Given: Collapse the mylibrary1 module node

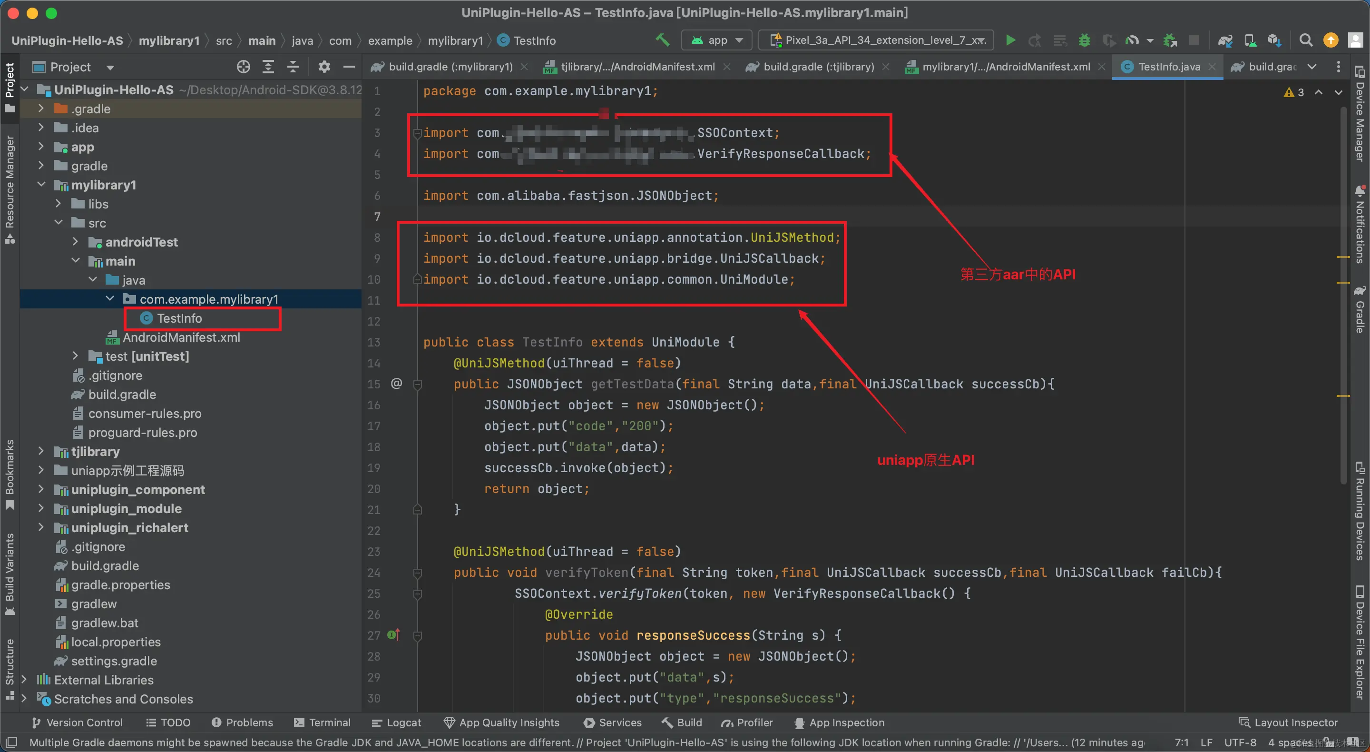Looking at the screenshot, I should click(41, 185).
